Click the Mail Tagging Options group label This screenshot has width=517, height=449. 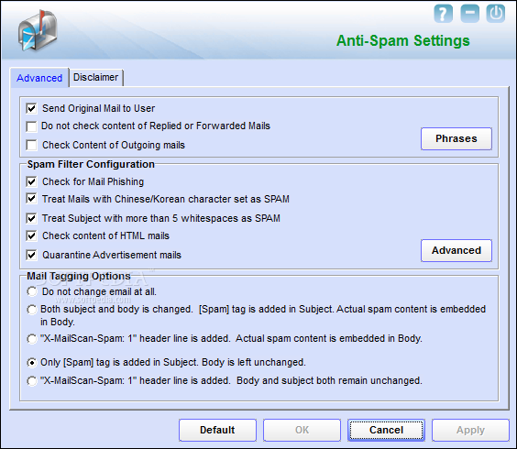point(79,276)
